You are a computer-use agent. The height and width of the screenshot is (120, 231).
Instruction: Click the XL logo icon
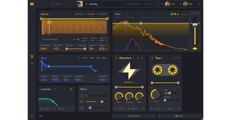(32, 4)
